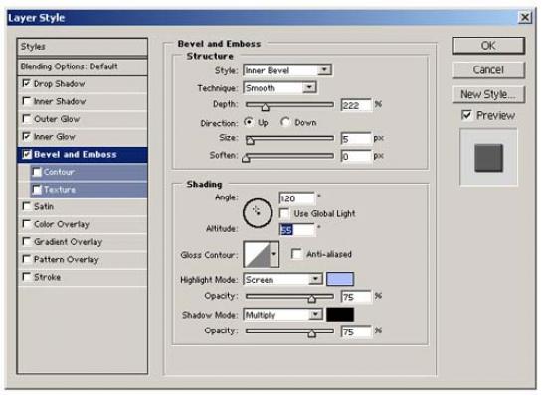This screenshot has height=395, width=542.
Task: Click the style preview thumbnail square
Action: coord(488,158)
